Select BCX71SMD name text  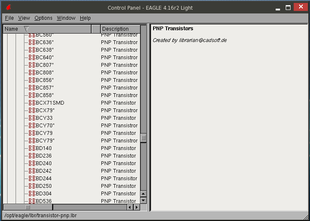[50, 103]
